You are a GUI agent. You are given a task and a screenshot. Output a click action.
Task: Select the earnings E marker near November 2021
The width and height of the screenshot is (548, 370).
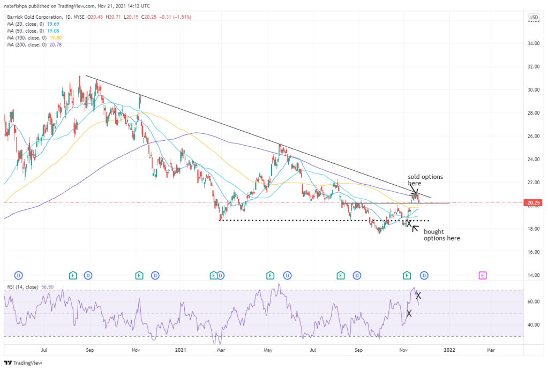coord(407,275)
